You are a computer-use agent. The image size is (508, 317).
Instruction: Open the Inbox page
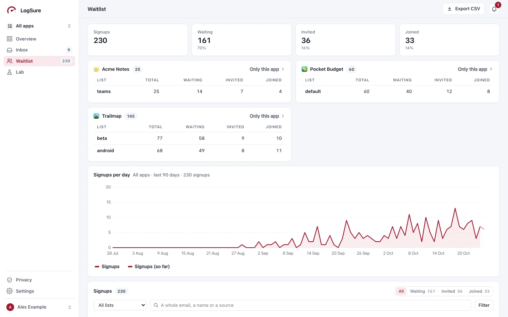click(x=39, y=50)
